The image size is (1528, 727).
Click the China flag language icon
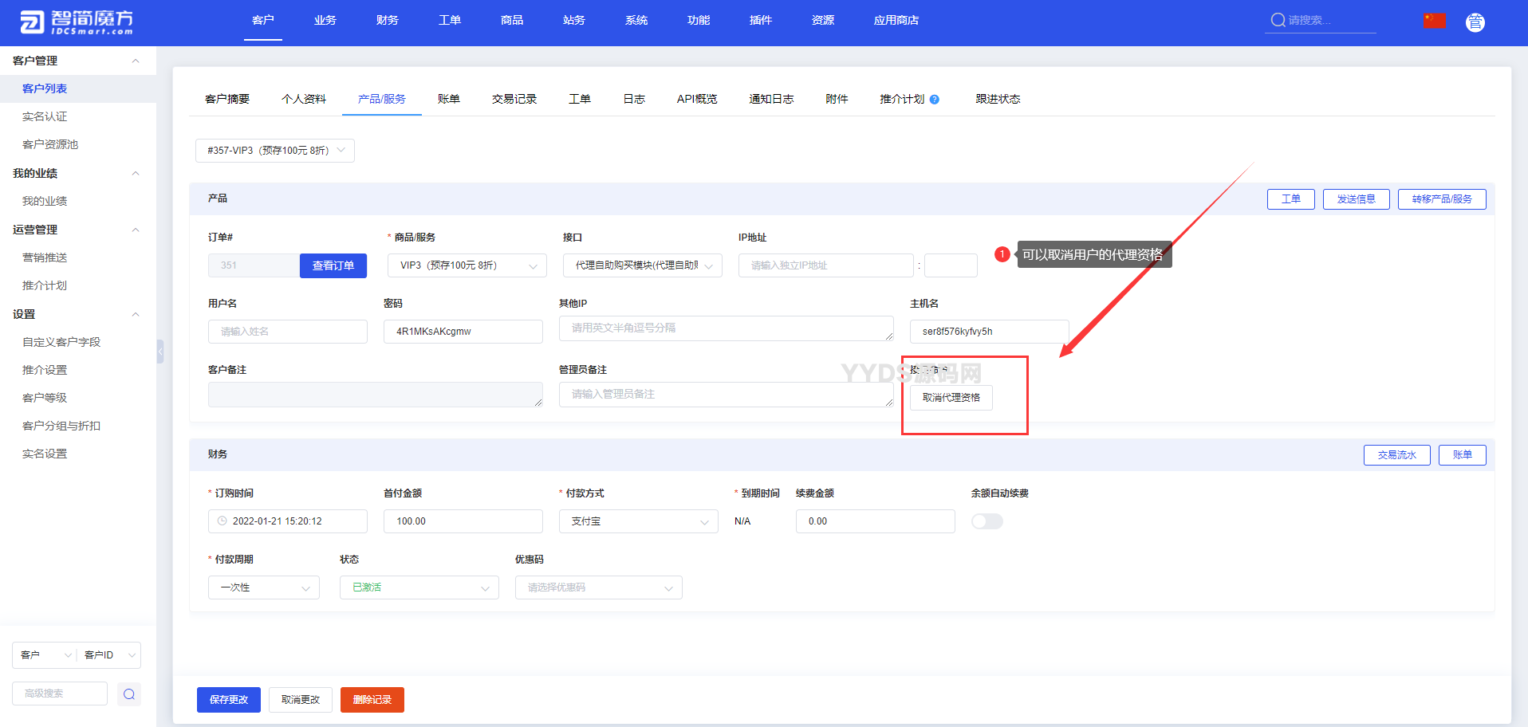(1435, 21)
